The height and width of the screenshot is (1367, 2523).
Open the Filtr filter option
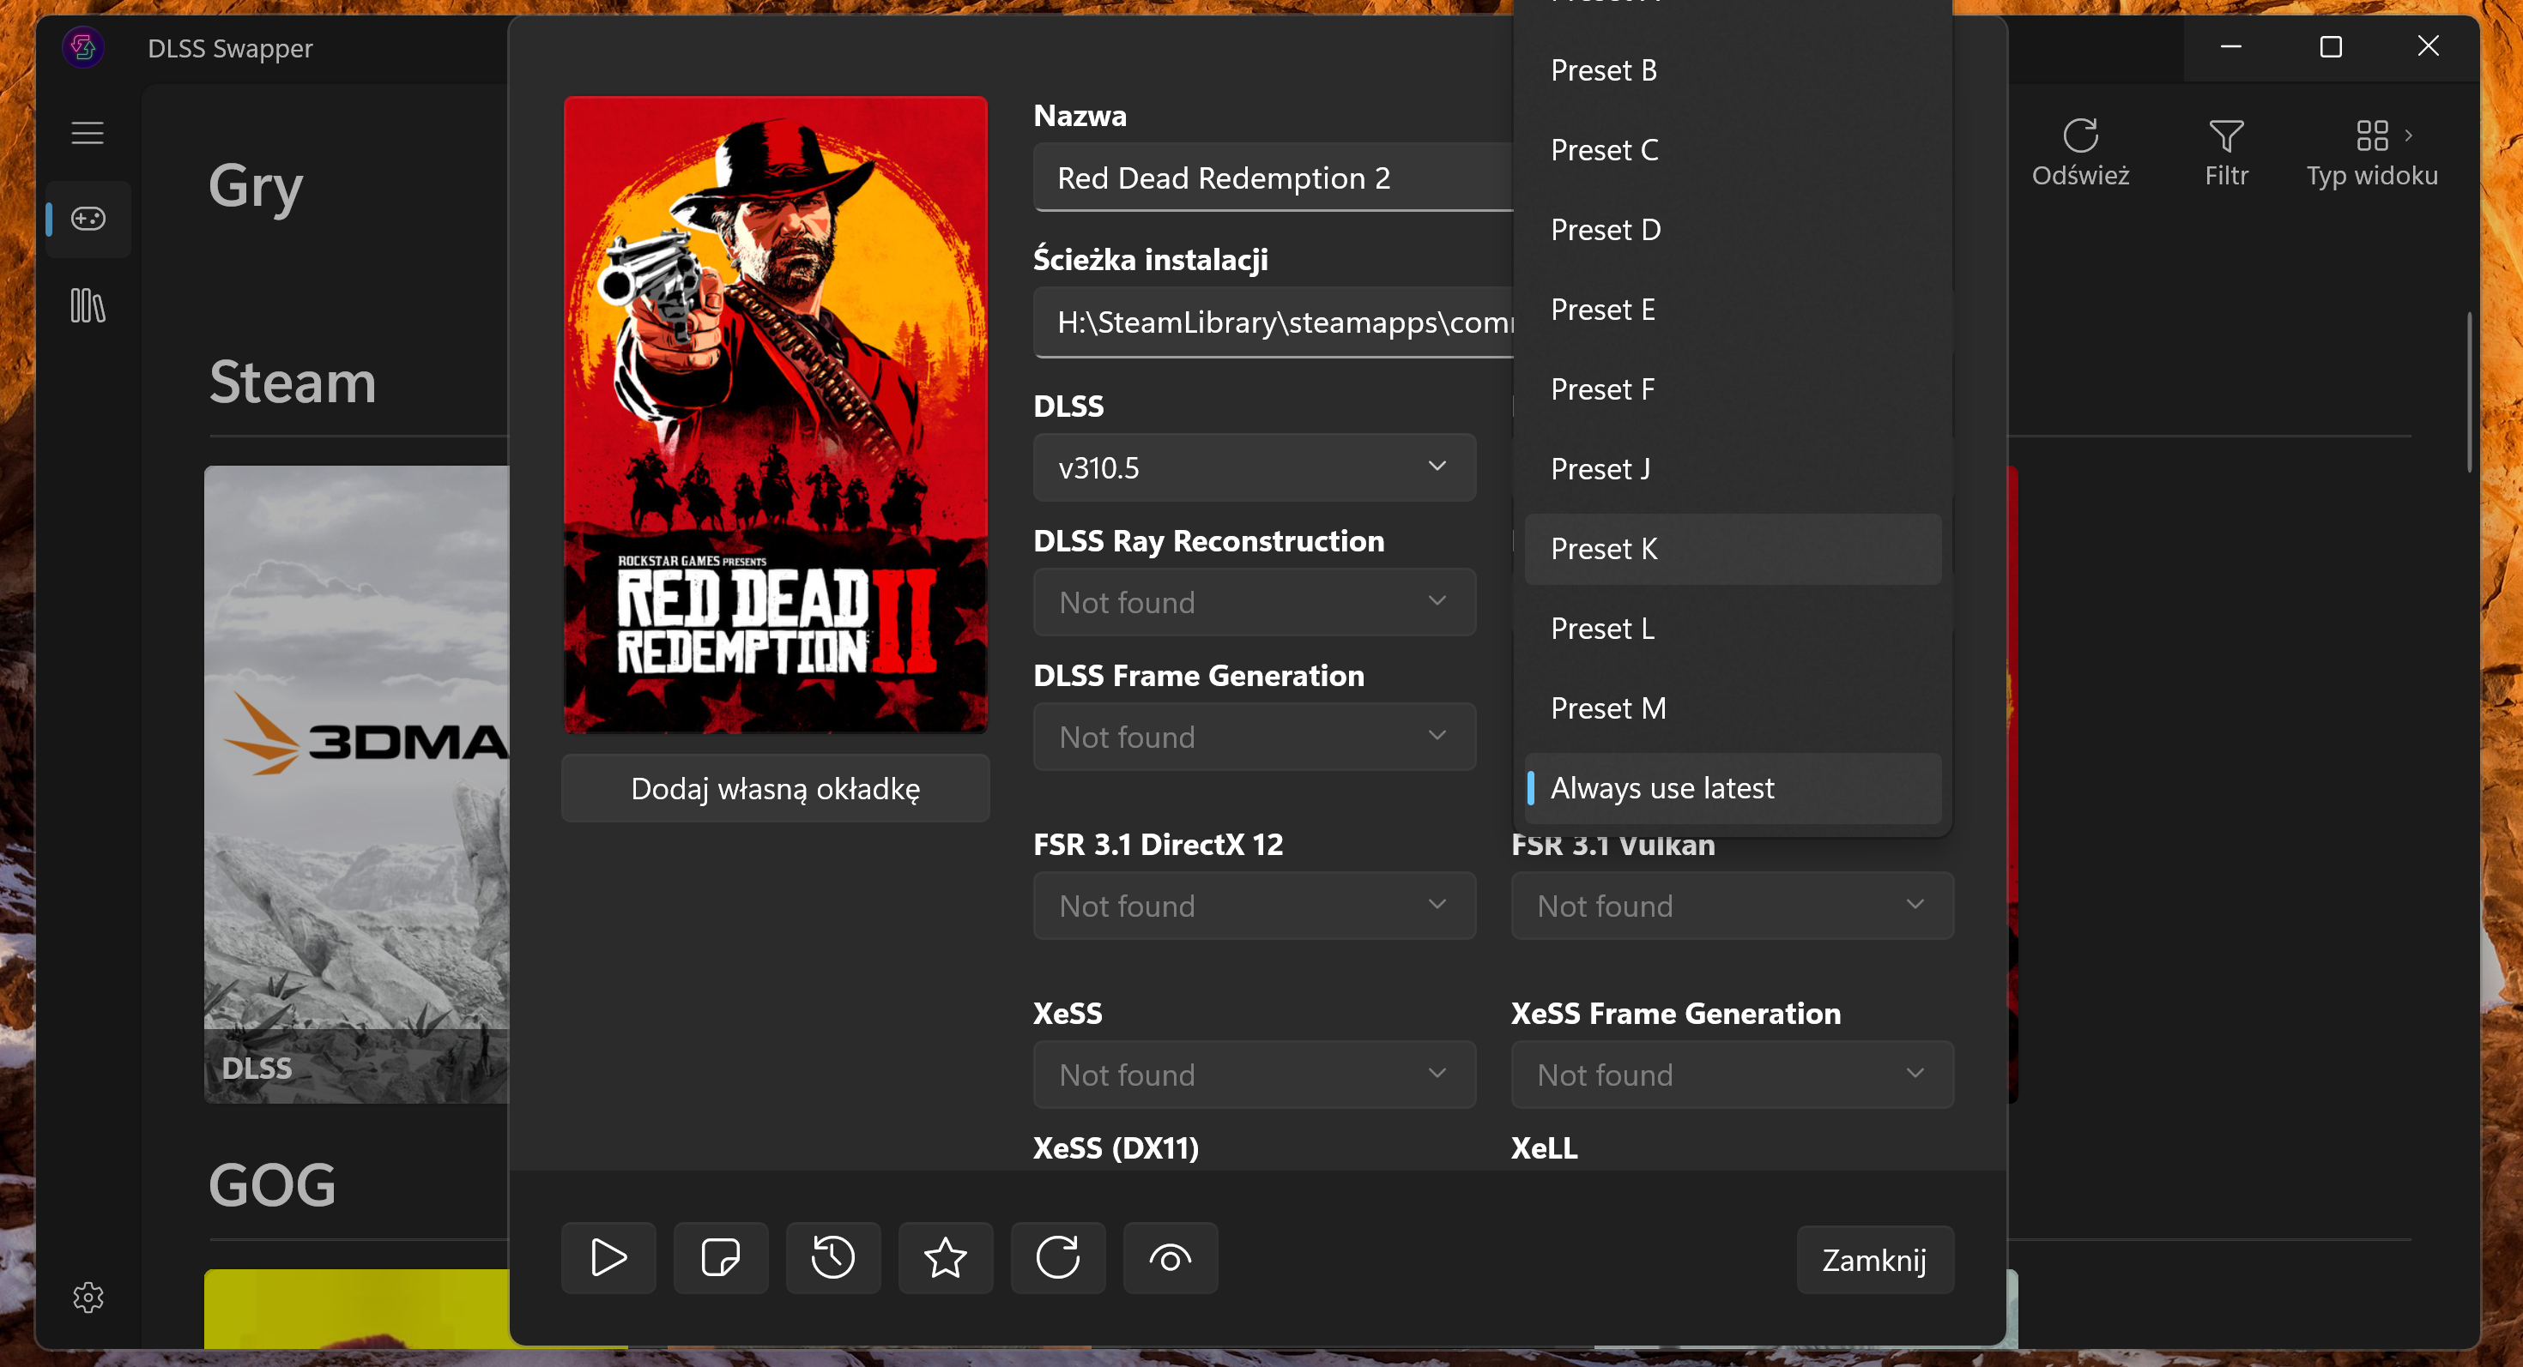pos(2225,152)
